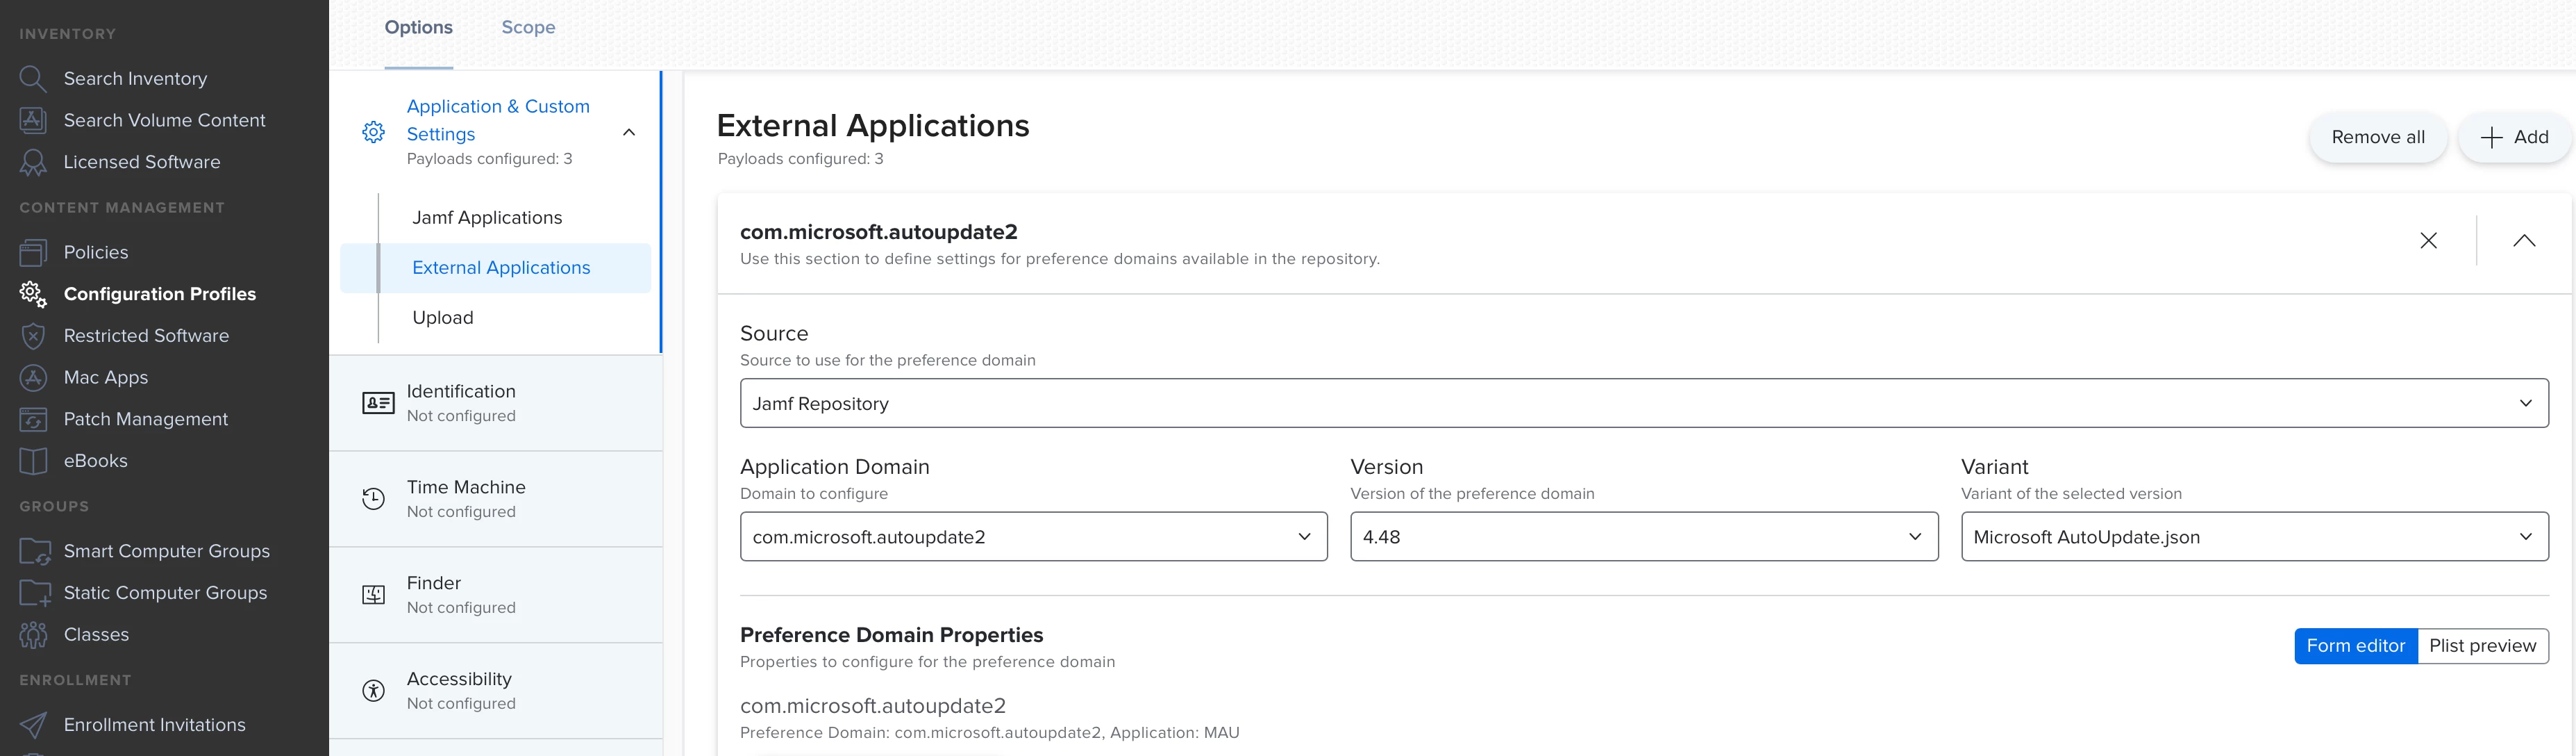The width and height of the screenshot is (2576, 756).
Task: Click the Patch Management icon
Action: coord(33,420)
